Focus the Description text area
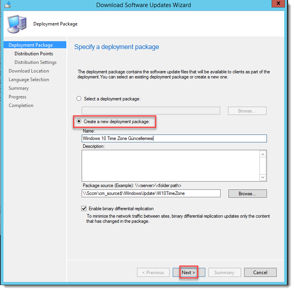The height and width of the screenshot is (291, 294). click(x=170, y=166)
